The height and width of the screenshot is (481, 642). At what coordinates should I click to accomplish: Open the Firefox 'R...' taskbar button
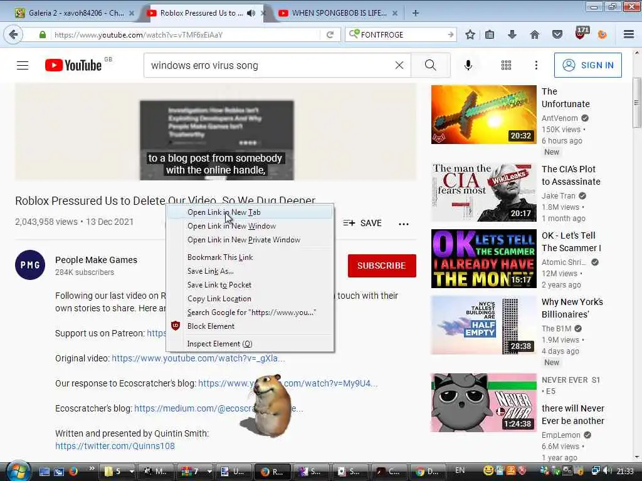(x=272, y=472)
